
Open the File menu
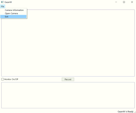pyautogui.click(x=2, y=7)
